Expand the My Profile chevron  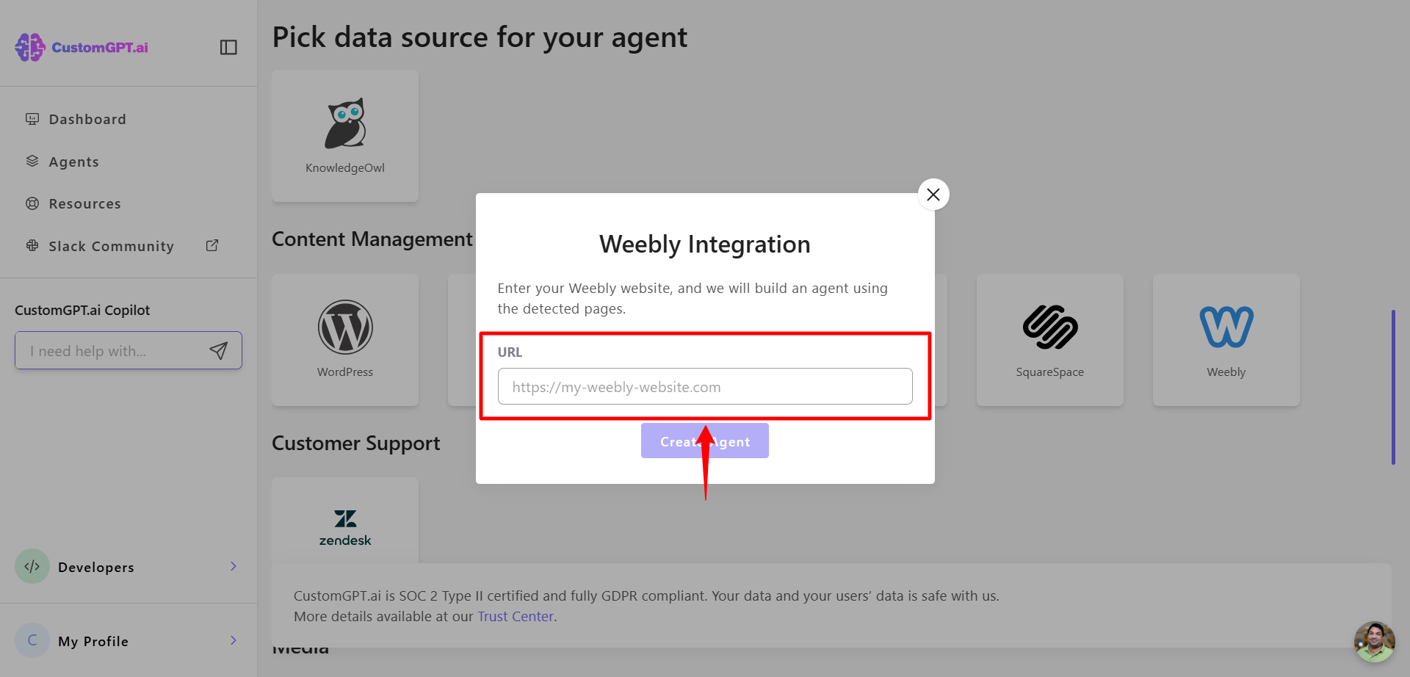coord(234,640)
